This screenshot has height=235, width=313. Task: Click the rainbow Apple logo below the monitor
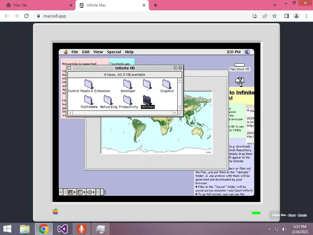[55, 211]
